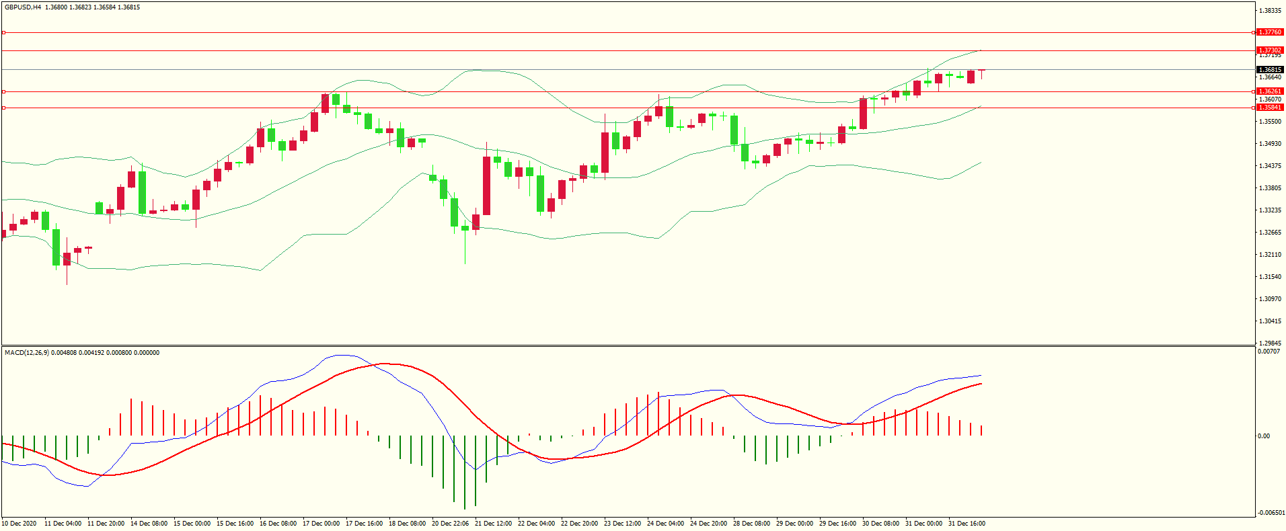Viewport: 1286px width, 531px height.
Task: Click the black 1.36815 current price tag
Action: pos(1270,70)
